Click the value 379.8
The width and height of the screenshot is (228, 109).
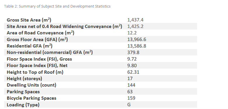click(x=133, y=52)
